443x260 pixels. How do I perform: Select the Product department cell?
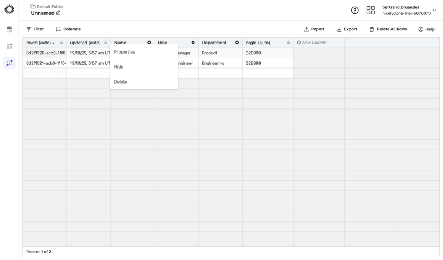220,53
